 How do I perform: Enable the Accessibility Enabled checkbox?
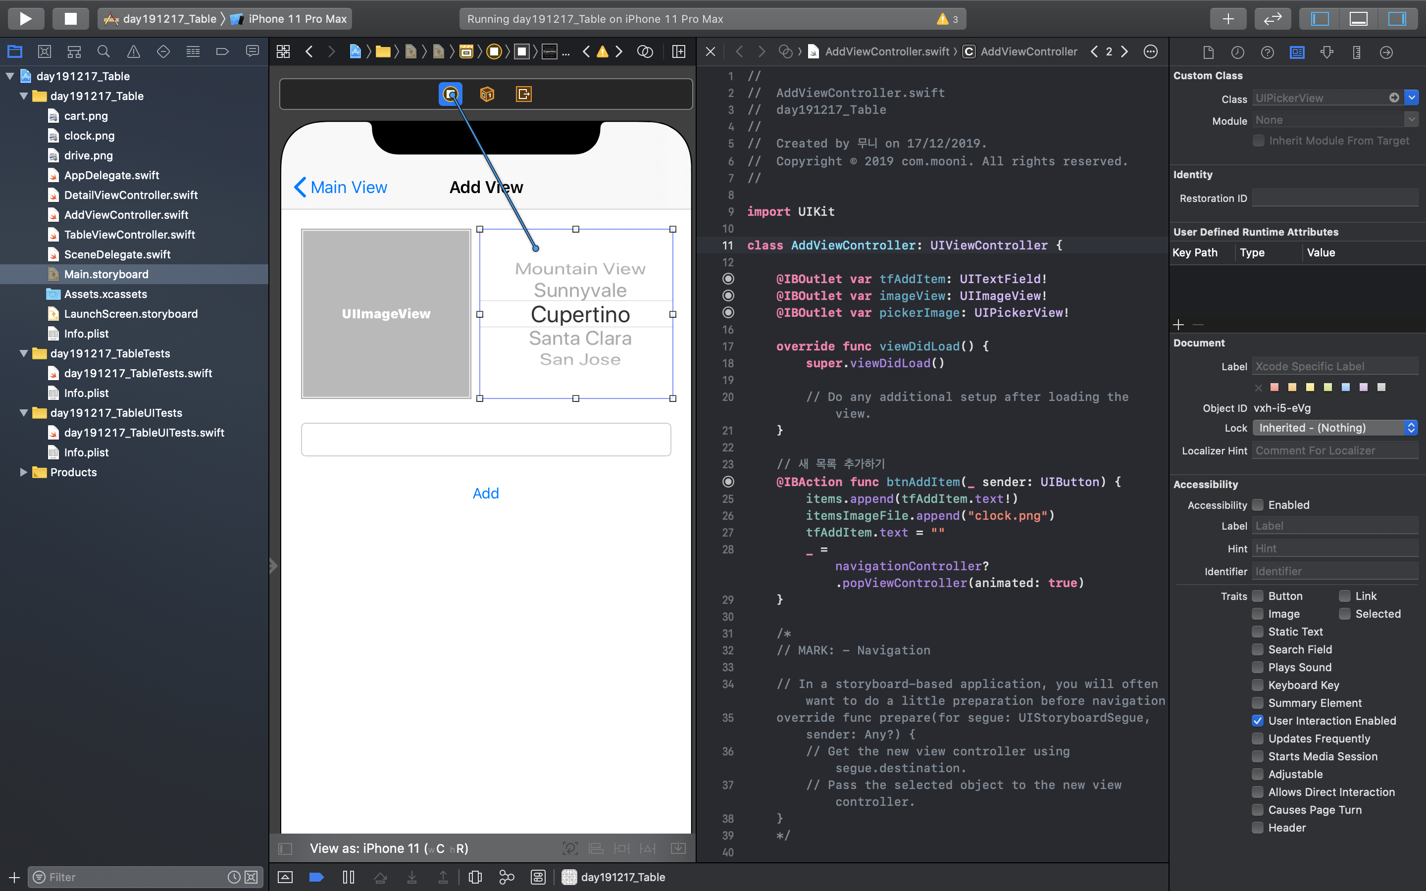pyautogui.click(x=1258, y=505)
